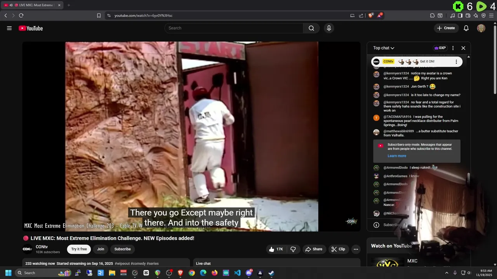Open CONtv channel avatar below video
This screenshot has height=279, width=497.
(27, 249)
